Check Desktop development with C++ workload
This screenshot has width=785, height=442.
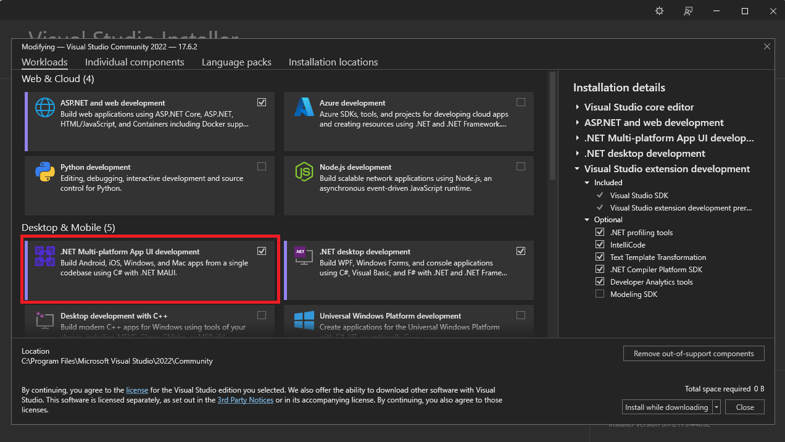262,315
